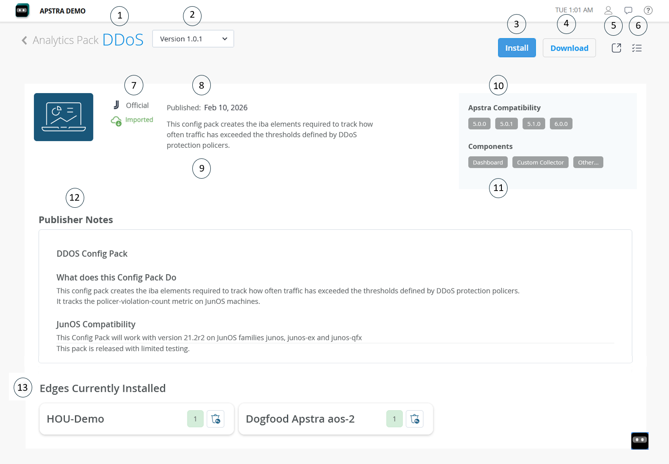Click uninstall icon for Dogfood Apstra aos-2
The width and height of the screenshot is (669, 464).
coord(415,419)
